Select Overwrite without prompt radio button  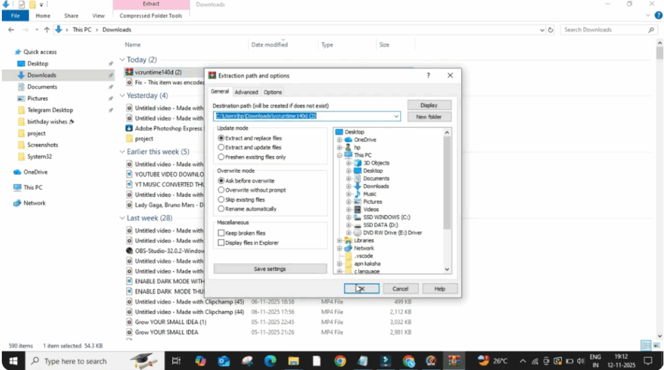pyautogui.click(x=221, y=190)
